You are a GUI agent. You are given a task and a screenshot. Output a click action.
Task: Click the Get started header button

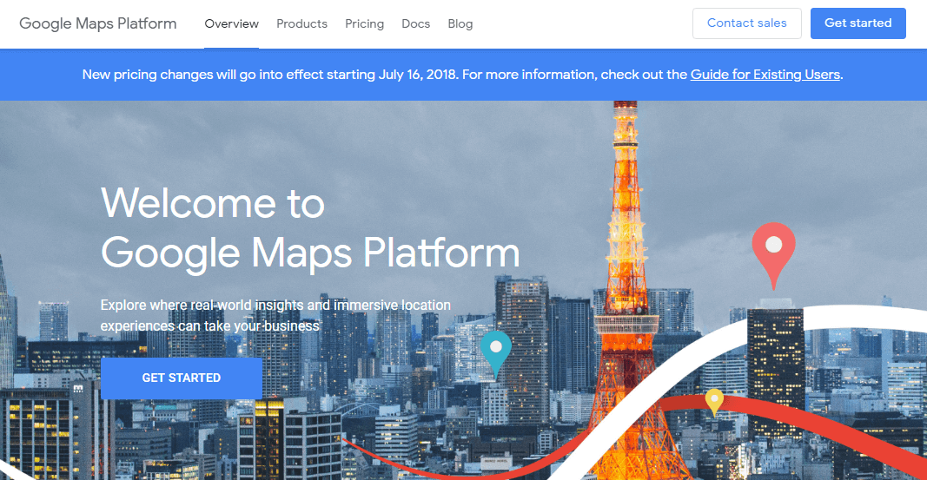tap(857, 23)
